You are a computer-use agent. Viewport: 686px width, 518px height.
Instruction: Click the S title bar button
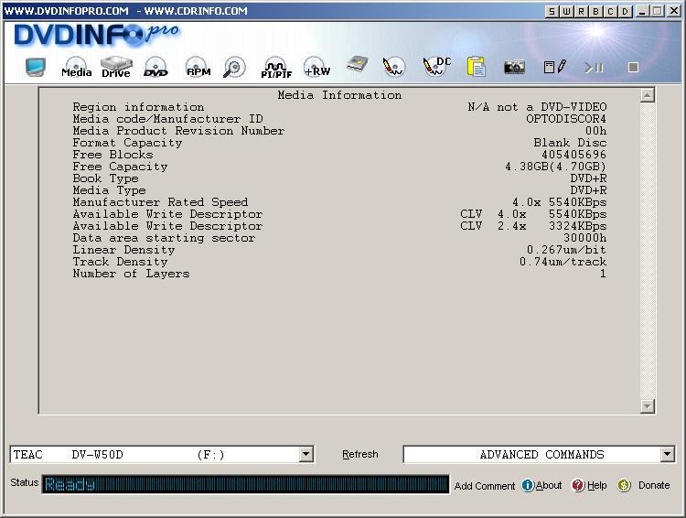552,11
